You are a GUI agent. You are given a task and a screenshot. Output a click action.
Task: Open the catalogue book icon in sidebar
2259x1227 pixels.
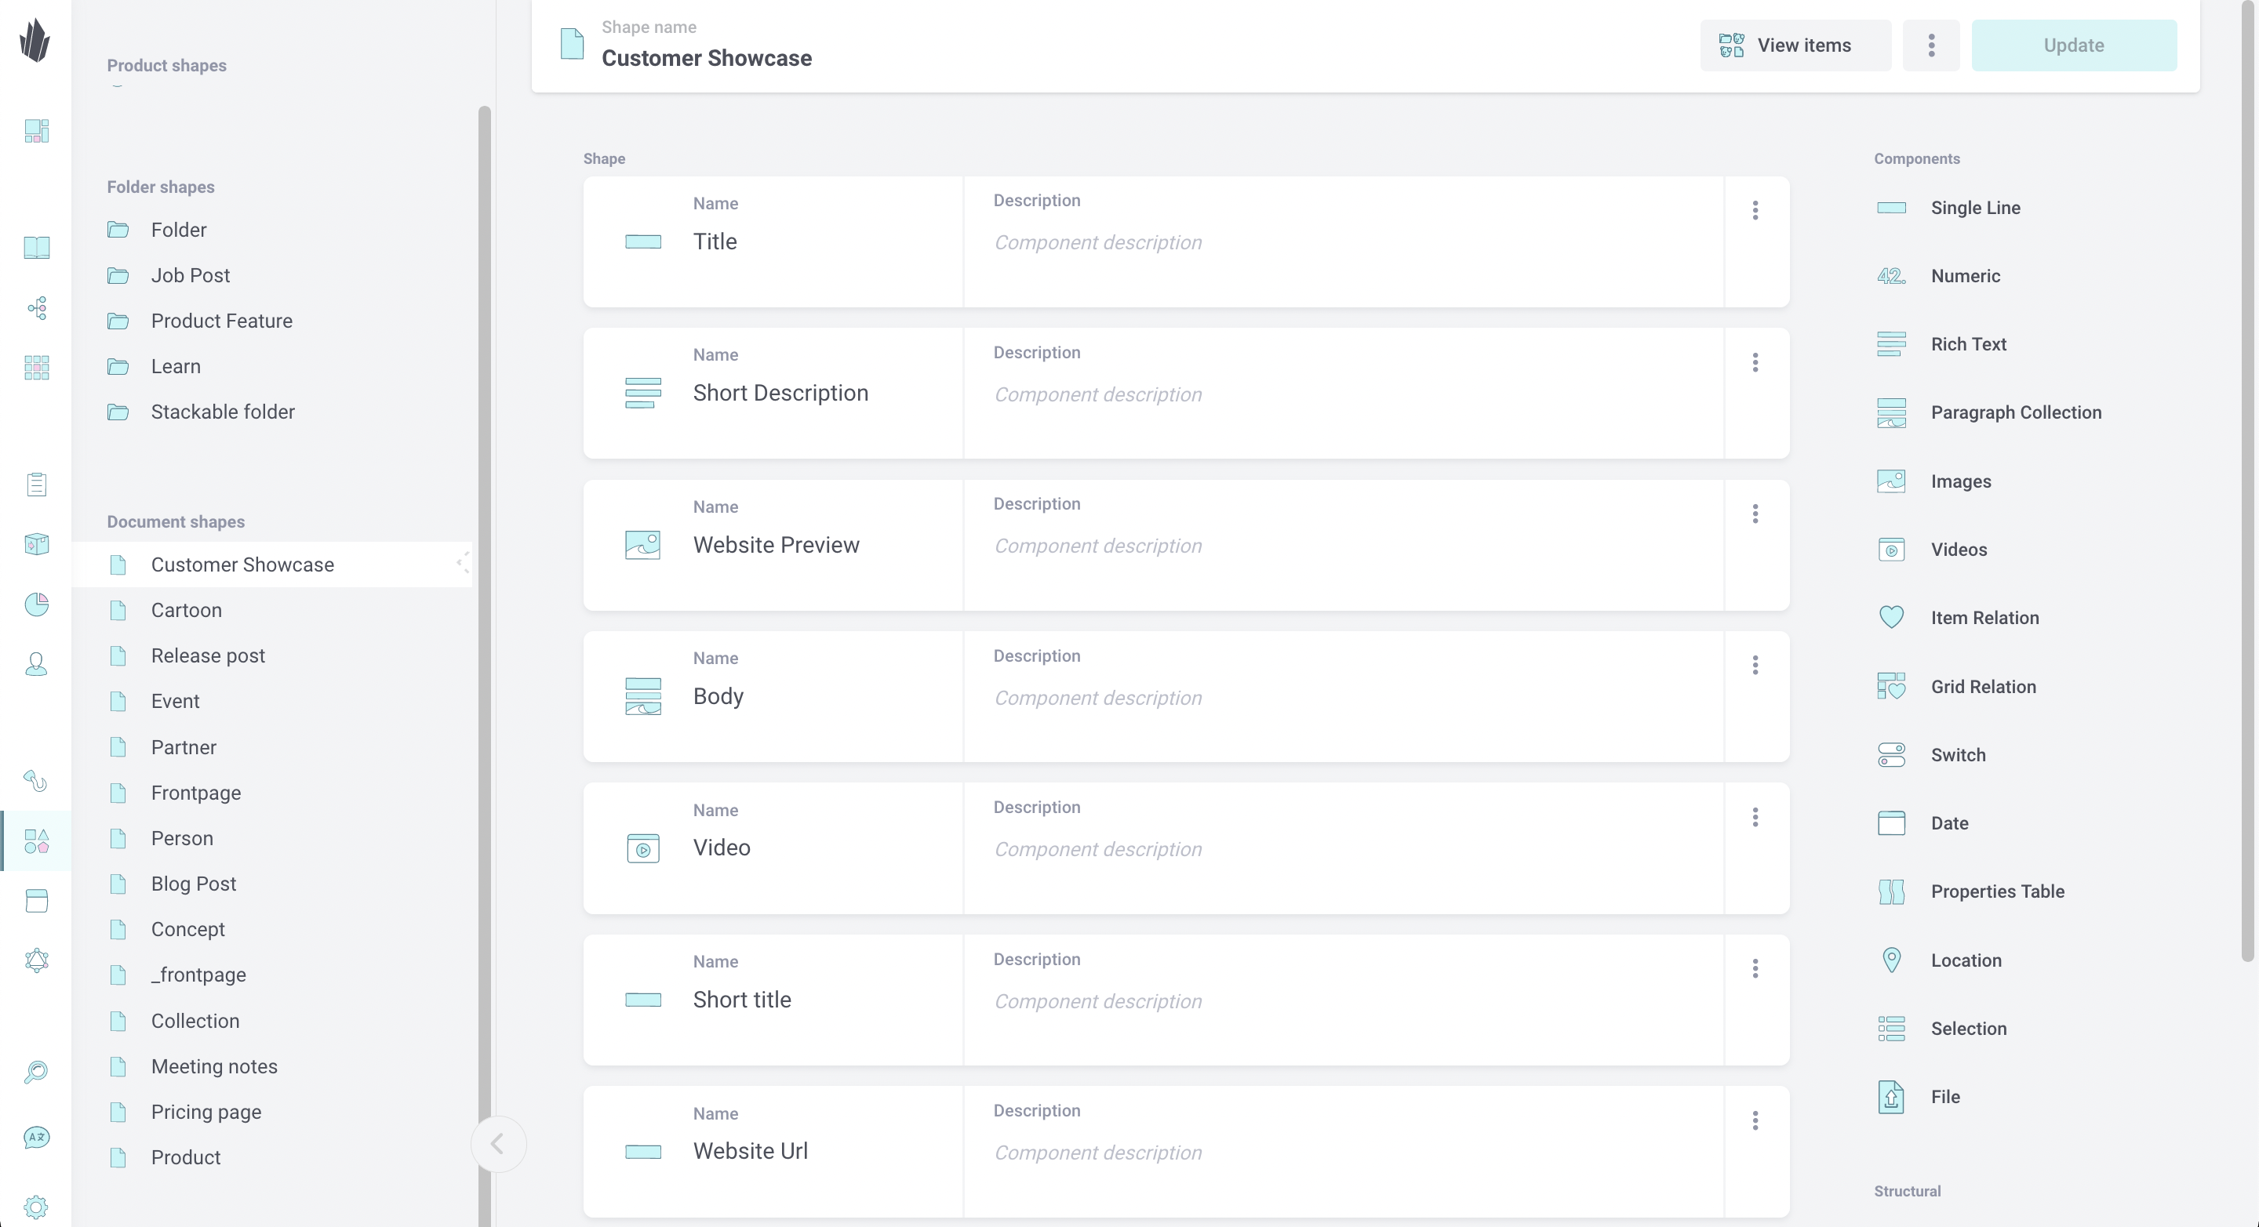[x=36, y=248]
